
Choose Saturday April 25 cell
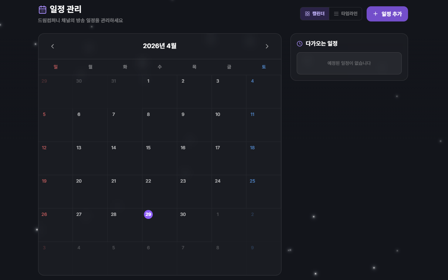tap(263, 191)
